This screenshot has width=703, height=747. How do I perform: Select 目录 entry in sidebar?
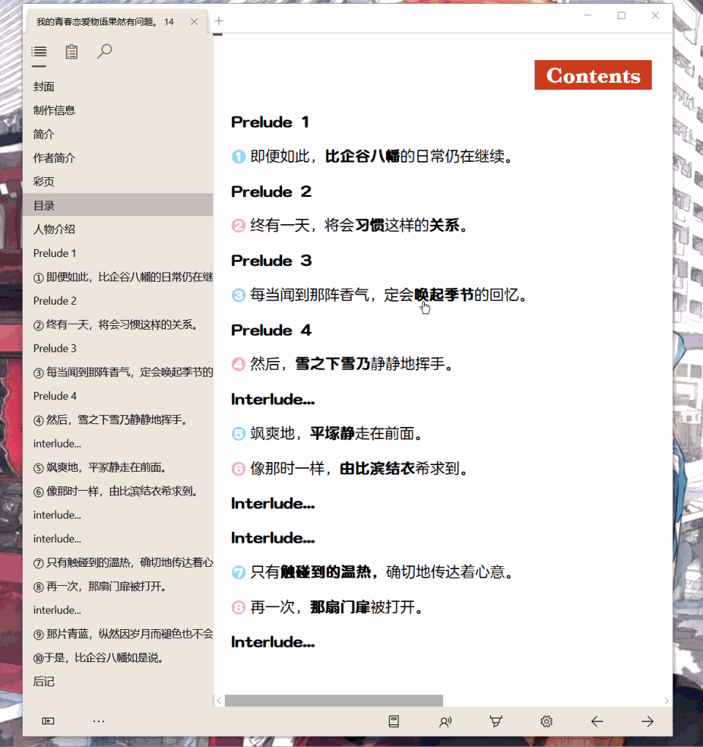coord(118,205)
